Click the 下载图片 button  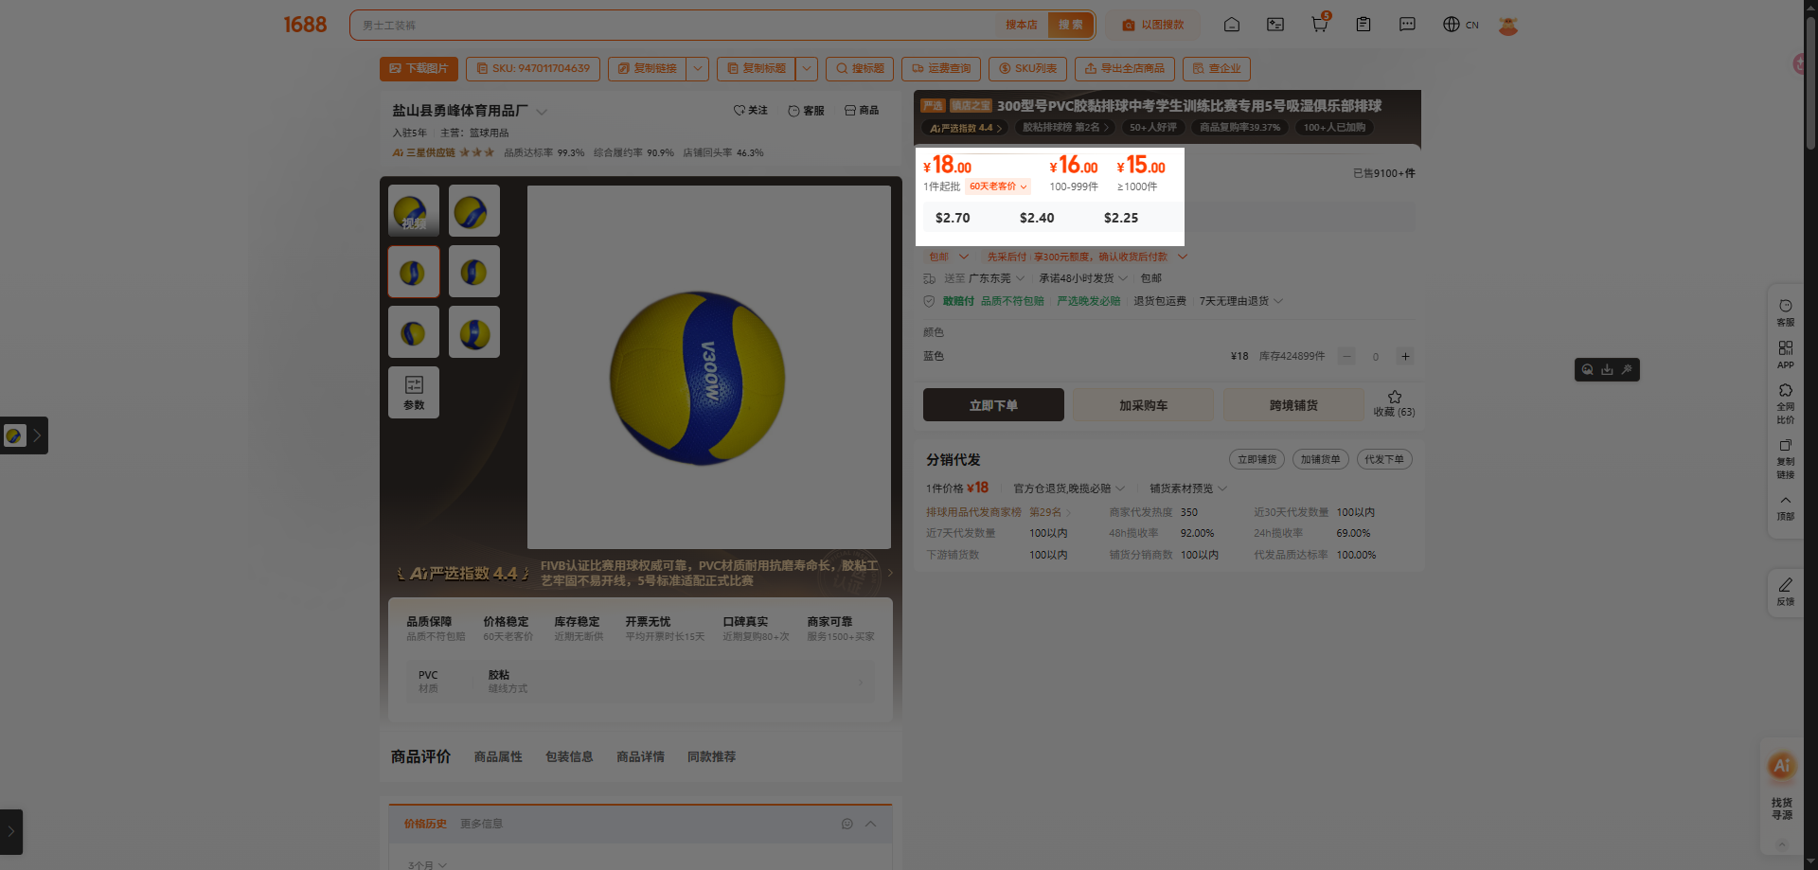coord(419,68)
